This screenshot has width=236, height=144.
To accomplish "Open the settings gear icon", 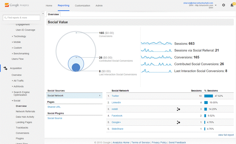I will coord(223,5).
